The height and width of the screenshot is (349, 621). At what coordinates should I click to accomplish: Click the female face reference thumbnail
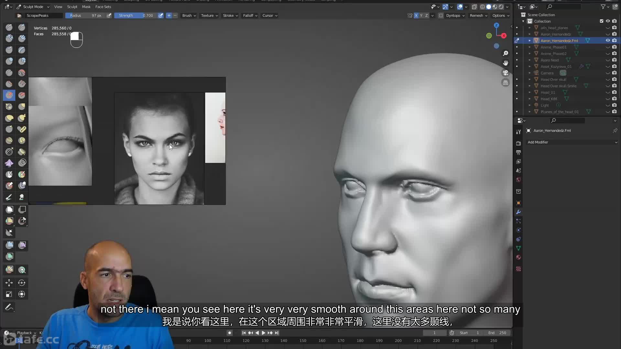pos(159,149)
